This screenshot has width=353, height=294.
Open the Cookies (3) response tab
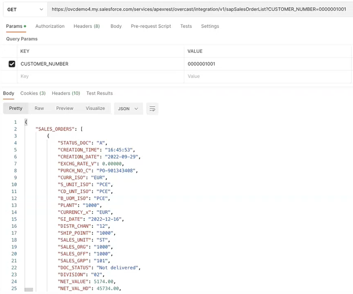point(33,93)
